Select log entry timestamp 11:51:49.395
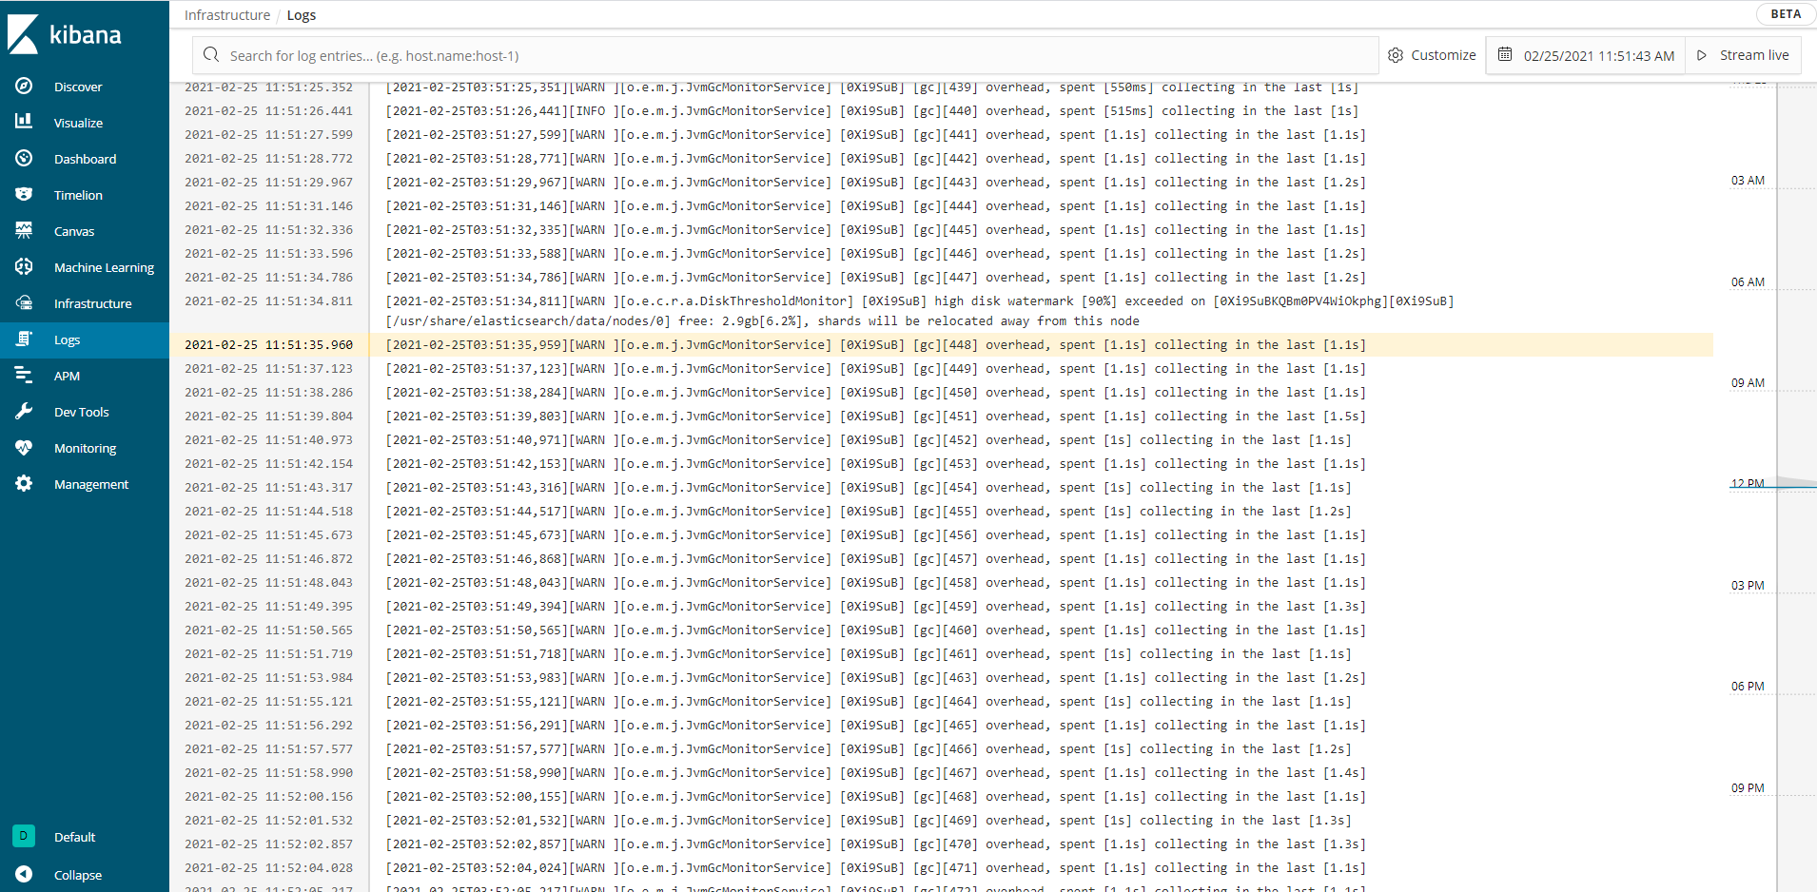 tap(268, 607)
